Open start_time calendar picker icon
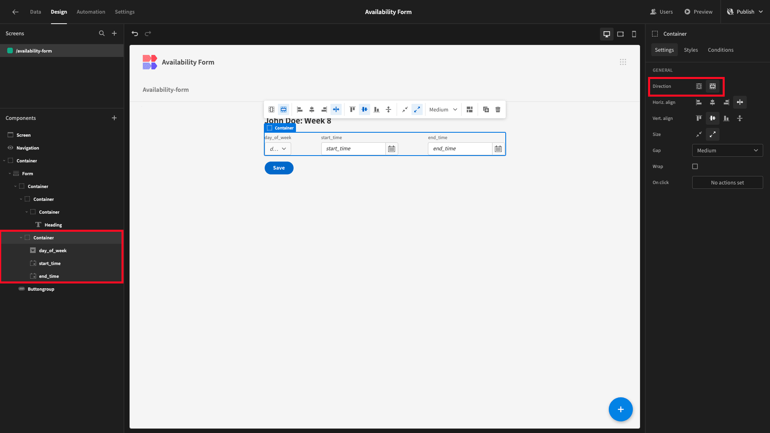 (392, 149)
